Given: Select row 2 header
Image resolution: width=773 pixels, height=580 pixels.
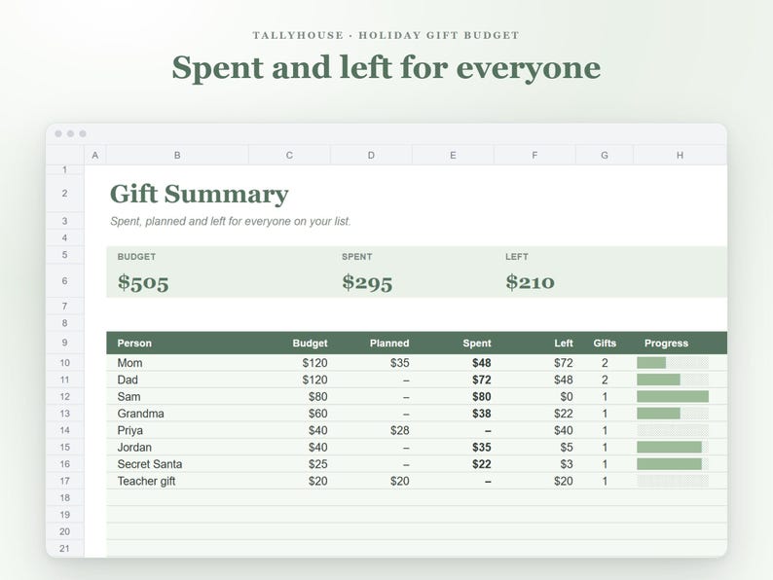Looking at the screenshot, I should coord(64,194).
